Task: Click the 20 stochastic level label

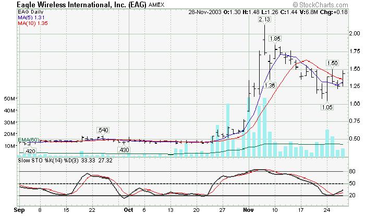Action: coord(352,195)
